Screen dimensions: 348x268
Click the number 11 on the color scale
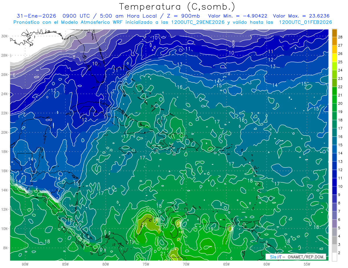pyautogui.click(x=340, y=178)
